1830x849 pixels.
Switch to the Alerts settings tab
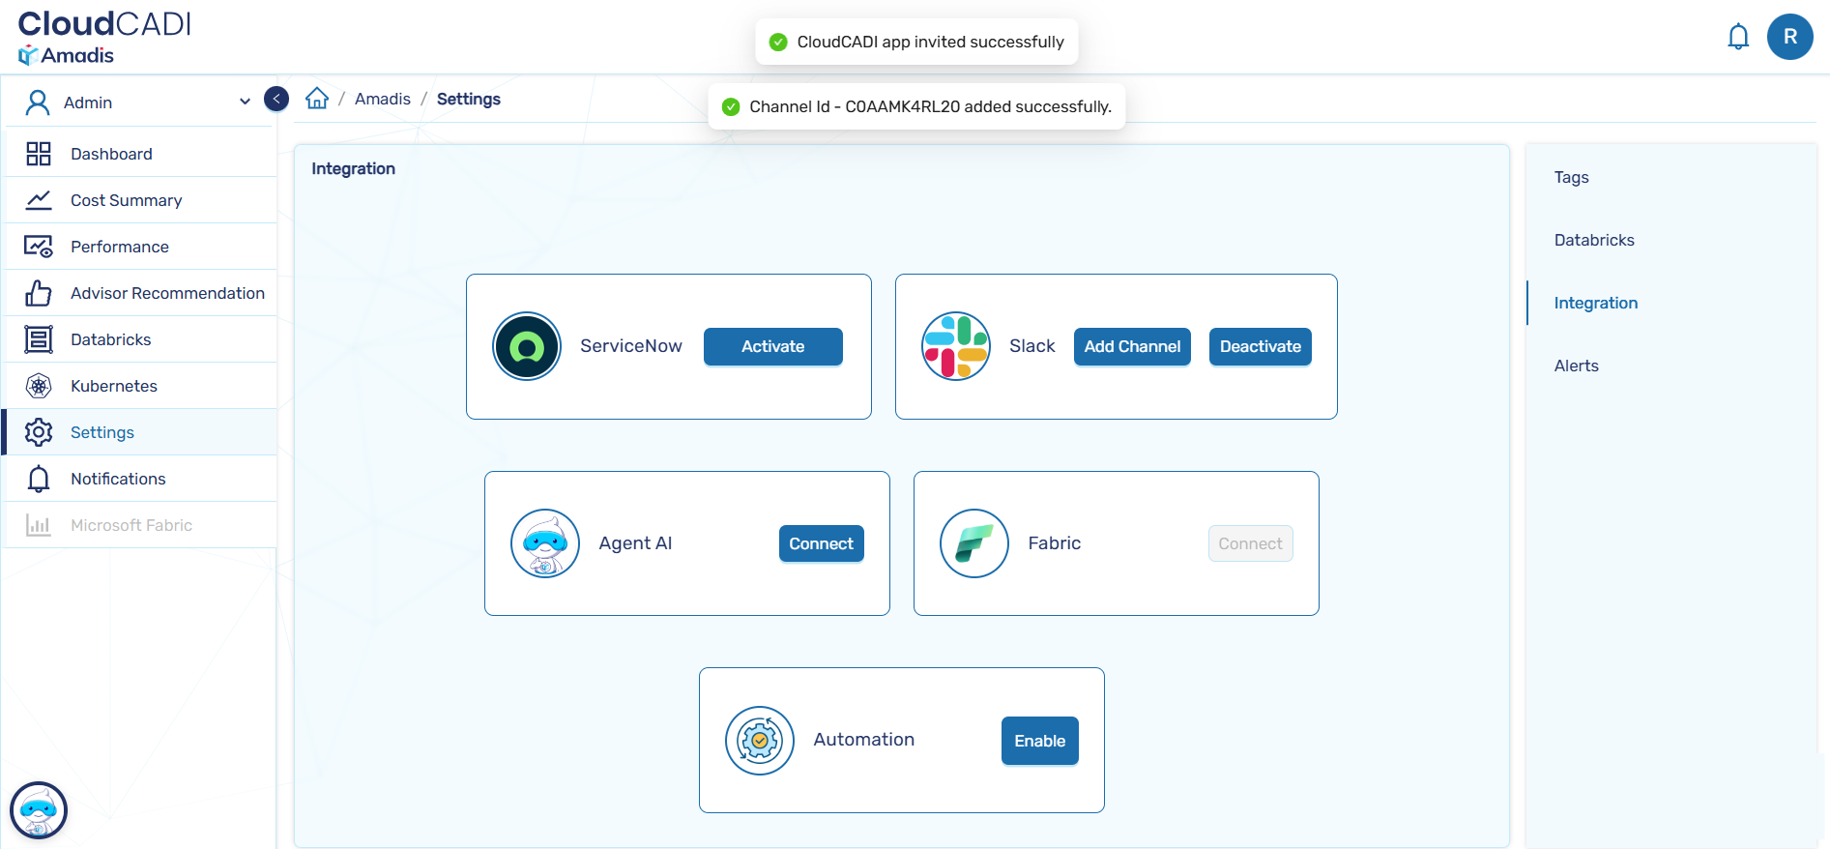click(1576, 366)
